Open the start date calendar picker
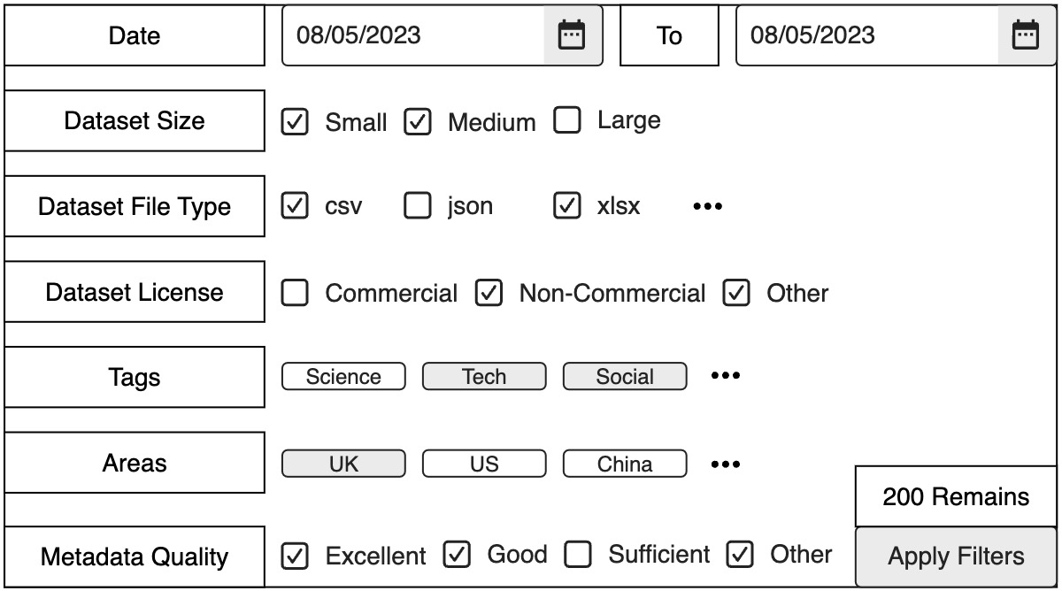1062x591 pixels. pyautogui.click(x=572, y=35)
